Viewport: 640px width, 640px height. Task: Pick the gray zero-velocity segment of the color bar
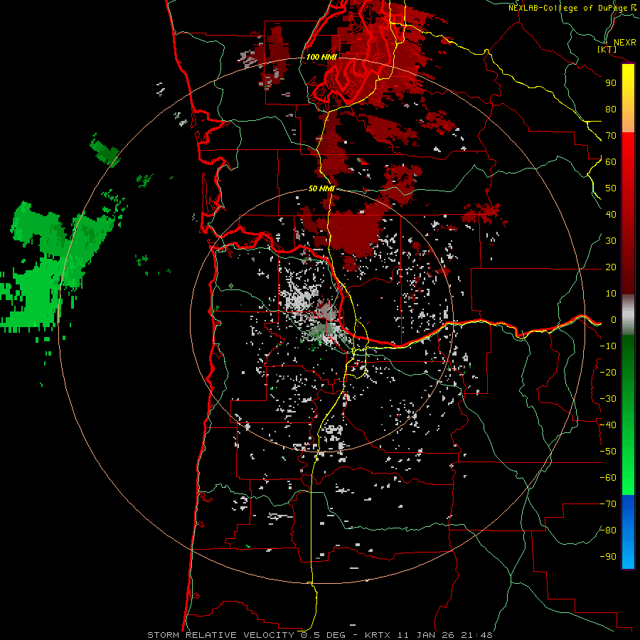tap(628, 315)
